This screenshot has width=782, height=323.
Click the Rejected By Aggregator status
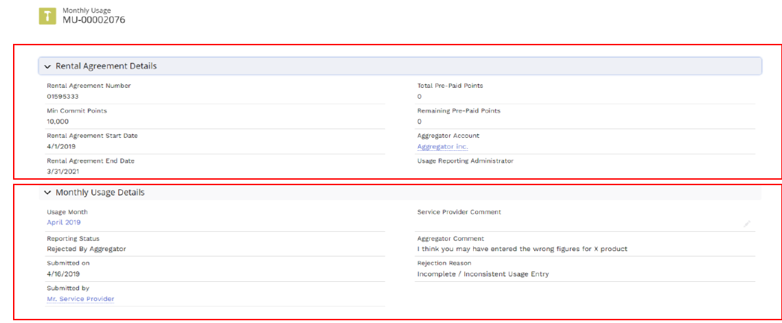tap(87, 249)
